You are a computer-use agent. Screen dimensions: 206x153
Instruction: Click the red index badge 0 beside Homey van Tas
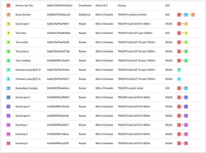pos(8,6)
